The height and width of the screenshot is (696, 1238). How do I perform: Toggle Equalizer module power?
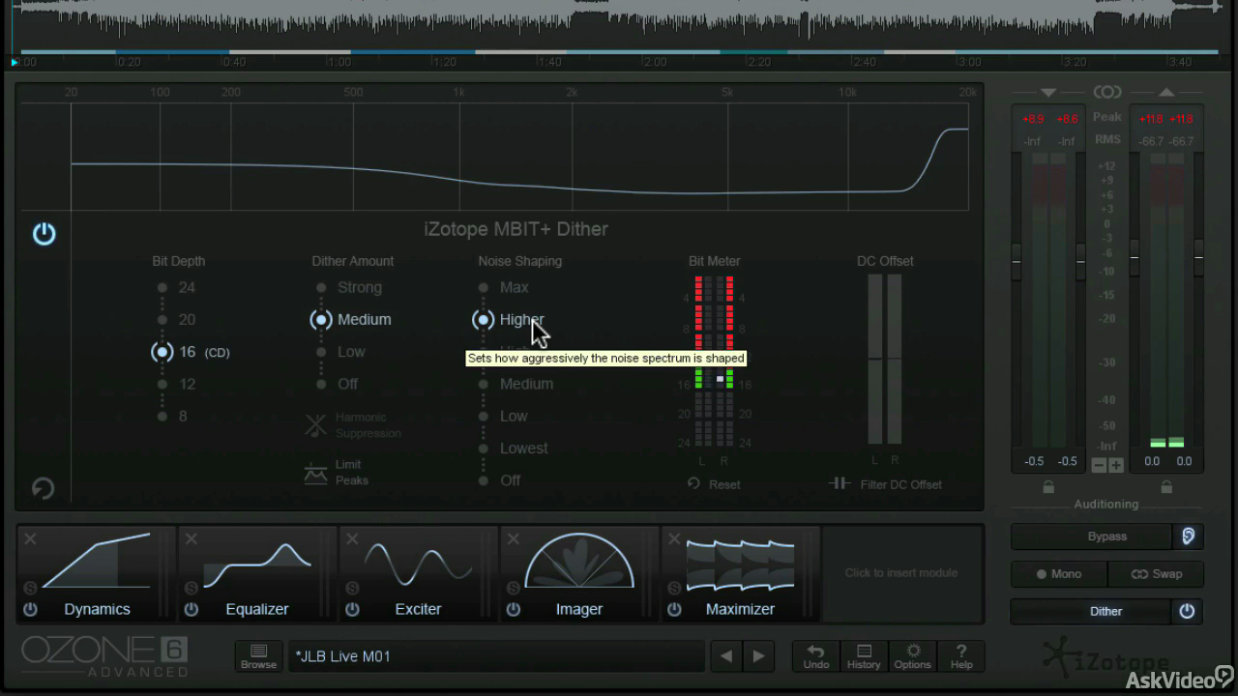(x=192, y=609)
